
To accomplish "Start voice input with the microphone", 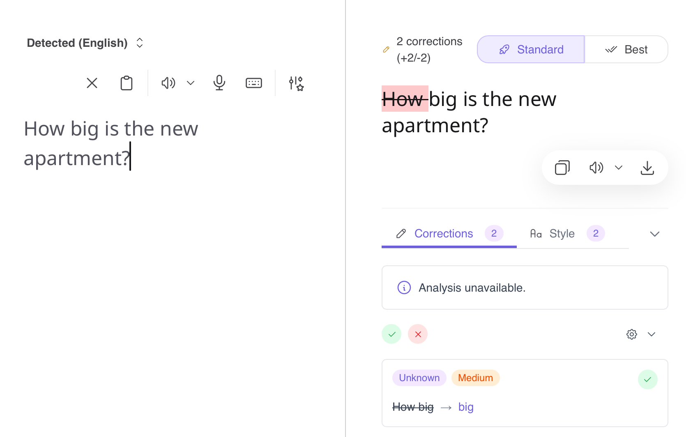I will (219, 83).
